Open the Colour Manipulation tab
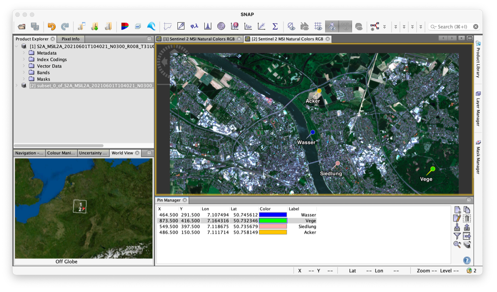 (x=61, y=153)
